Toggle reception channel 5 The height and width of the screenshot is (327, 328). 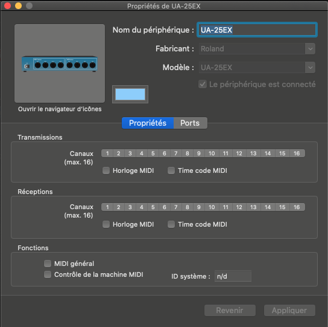tap(153, 207)
